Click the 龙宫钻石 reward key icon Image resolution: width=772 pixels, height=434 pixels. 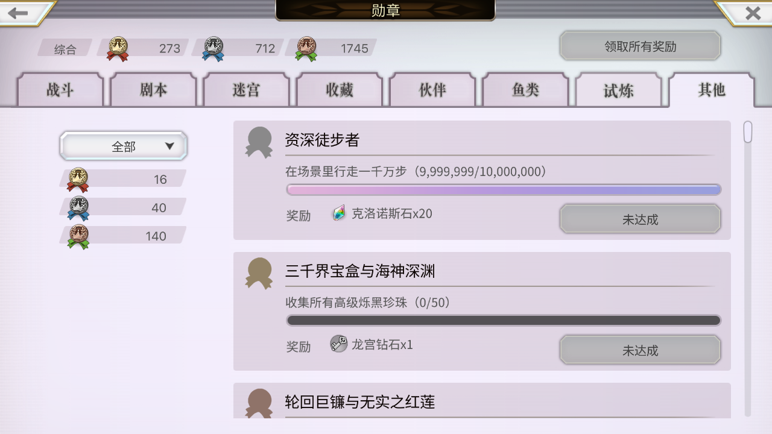[x=339, y=344]
